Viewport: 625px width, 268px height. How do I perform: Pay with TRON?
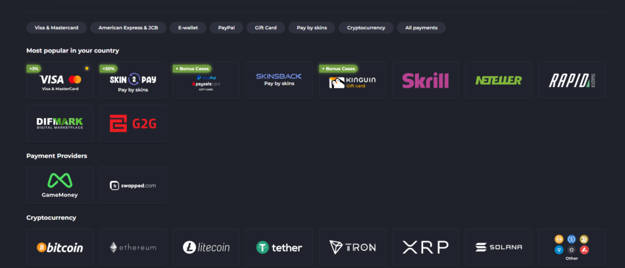(352, 247)
